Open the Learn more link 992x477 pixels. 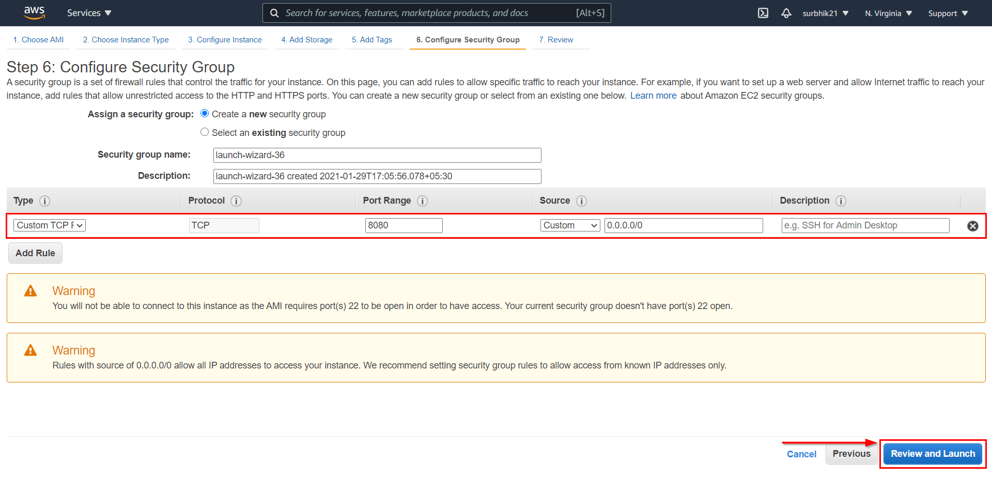point(653,95)
